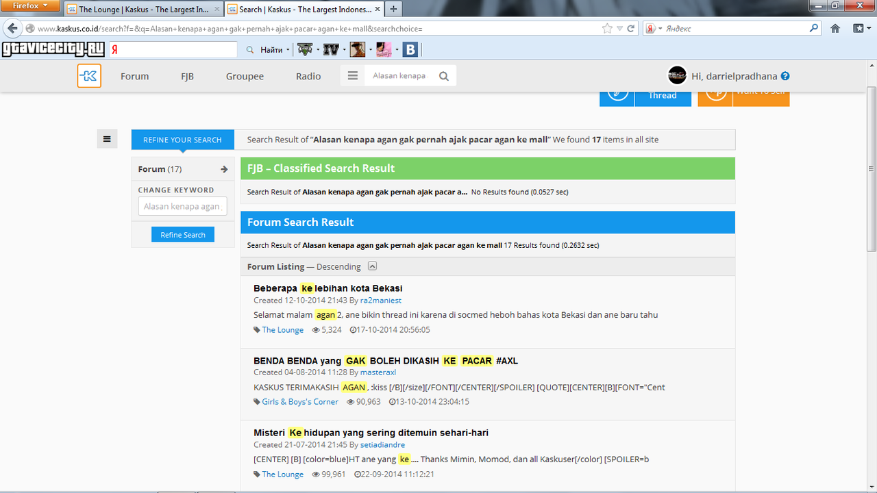This screenshot has width=877, height=493.
Task: Click the browser back arrow button
Action: pyautogui.click(x=12, y=29)
